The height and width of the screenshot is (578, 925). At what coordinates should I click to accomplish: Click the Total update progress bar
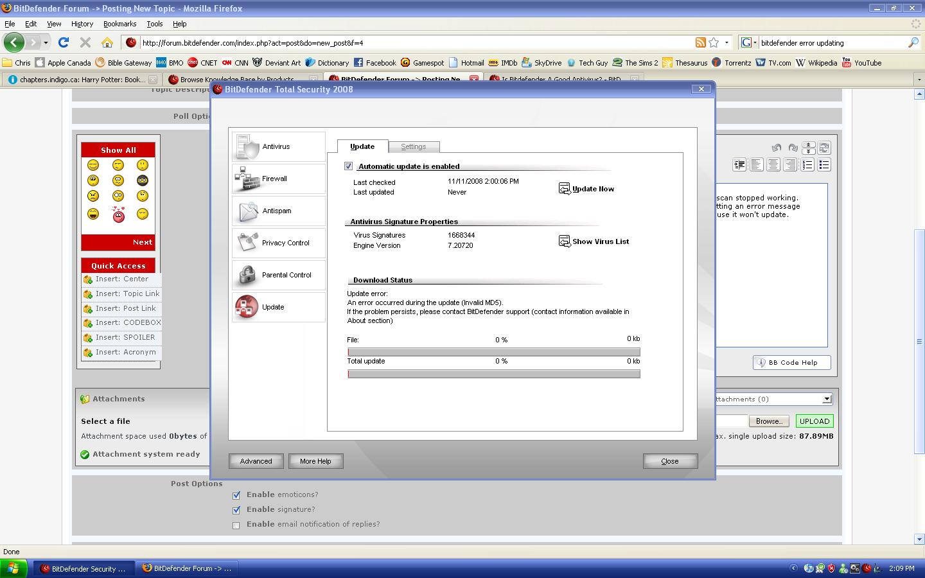tap(494, 374)
